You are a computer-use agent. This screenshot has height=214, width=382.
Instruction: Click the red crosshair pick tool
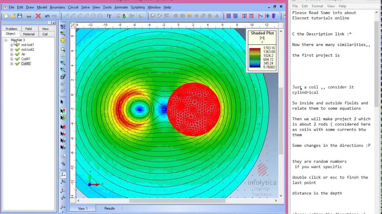click(x=63, y=163)
